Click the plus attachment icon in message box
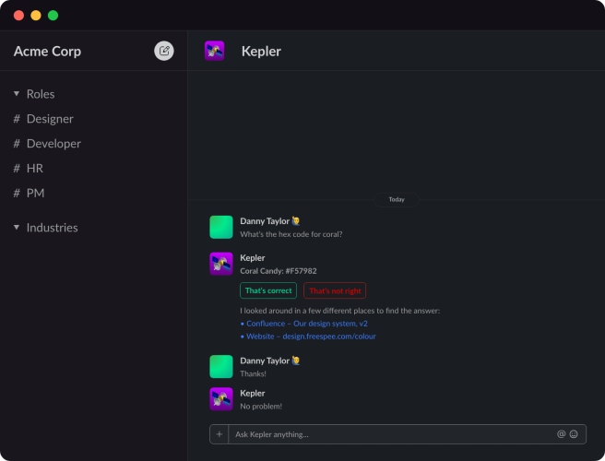605x461 pixels. coord(219,434)
